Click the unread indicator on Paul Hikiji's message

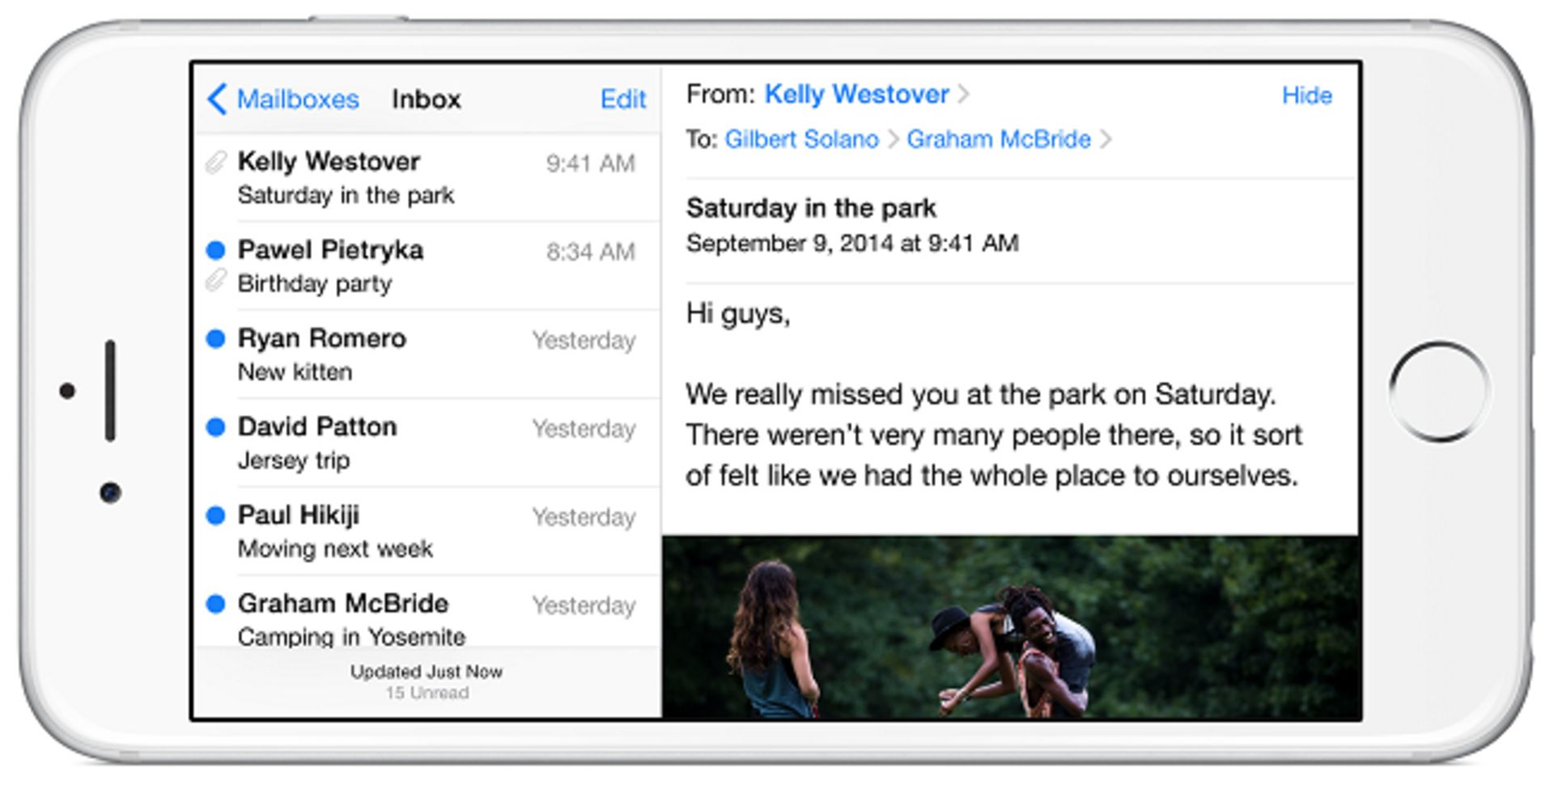coord(215,516)
